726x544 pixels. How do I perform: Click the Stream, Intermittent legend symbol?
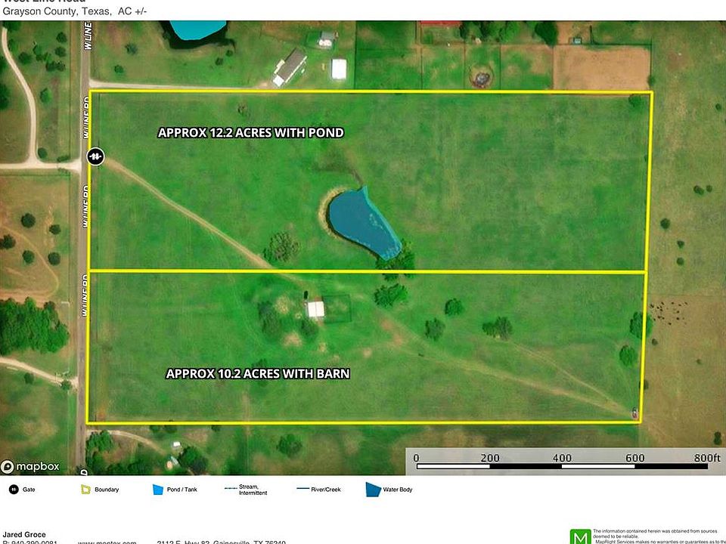tap(231, 490)
